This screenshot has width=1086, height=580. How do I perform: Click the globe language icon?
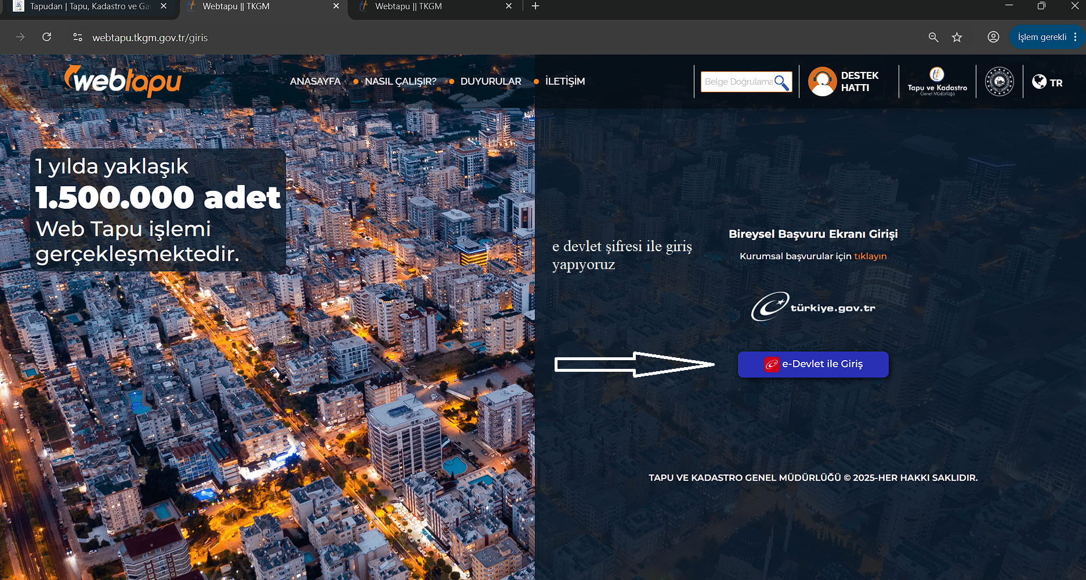tap(1039, 82)
